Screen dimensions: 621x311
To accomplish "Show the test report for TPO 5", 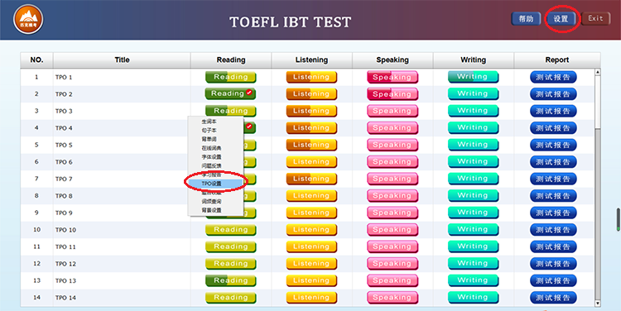I will (553, 145).
